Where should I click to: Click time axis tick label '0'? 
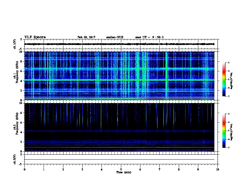pos(24,169)
